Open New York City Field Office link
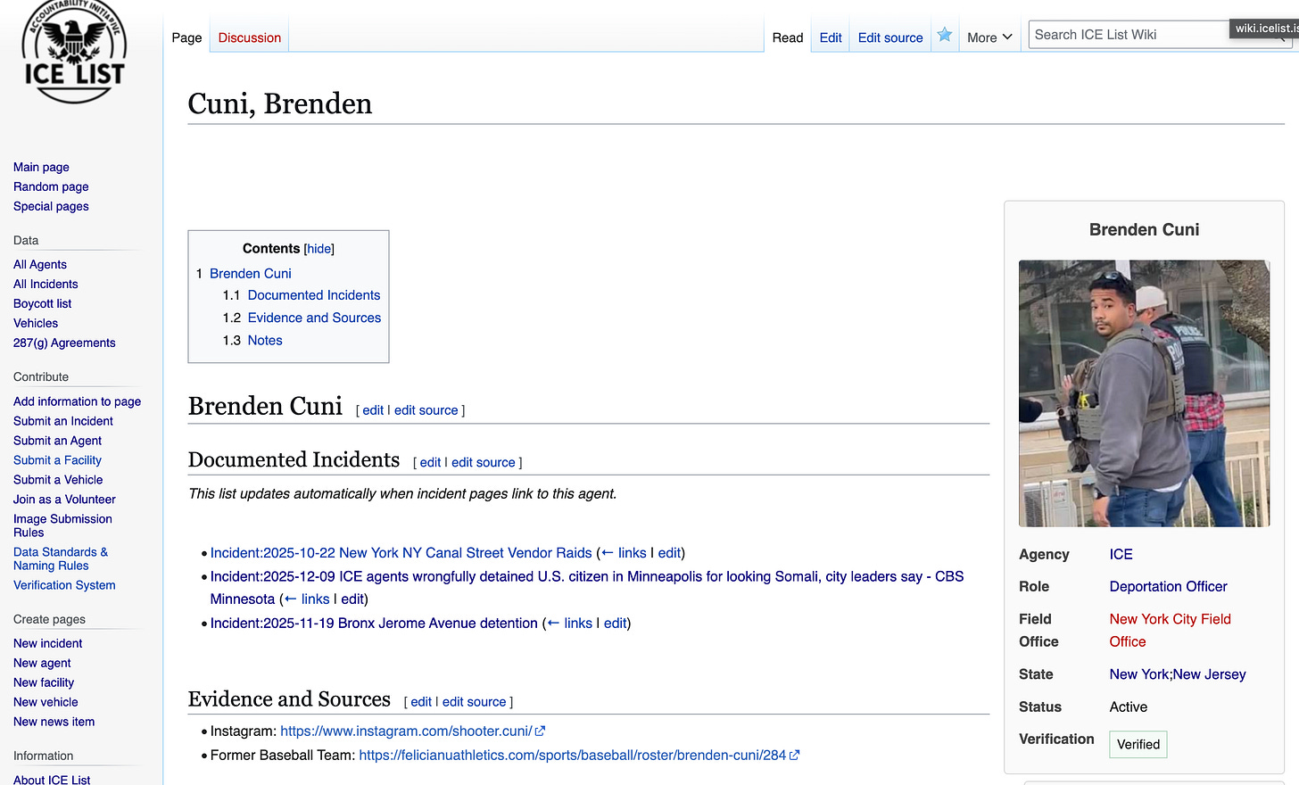Viewport: 1299px width, 785px height. pyautogui.click(x=1170, y=631)
